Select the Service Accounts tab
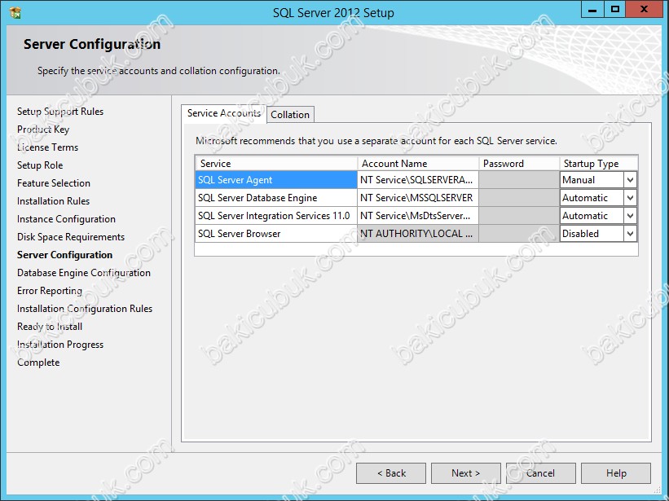This screenshot has height=501, width=669. click(224, 113)
